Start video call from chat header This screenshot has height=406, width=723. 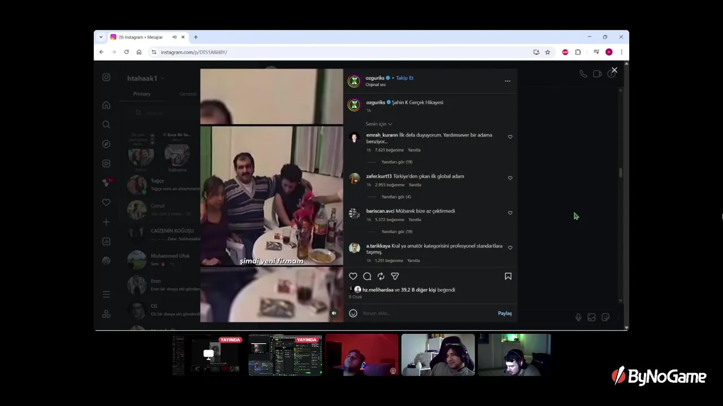tap(597, 74)
